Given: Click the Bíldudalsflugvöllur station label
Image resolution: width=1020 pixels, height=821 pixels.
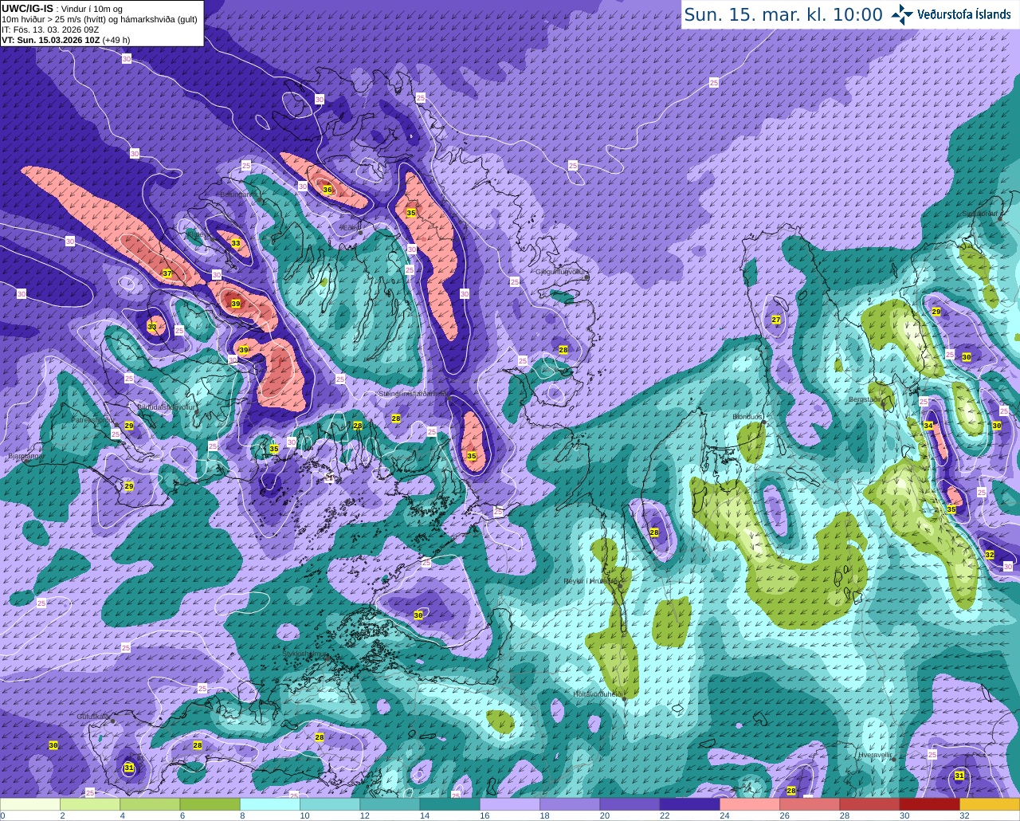Looking at the screenshot, I should [166, 407].
